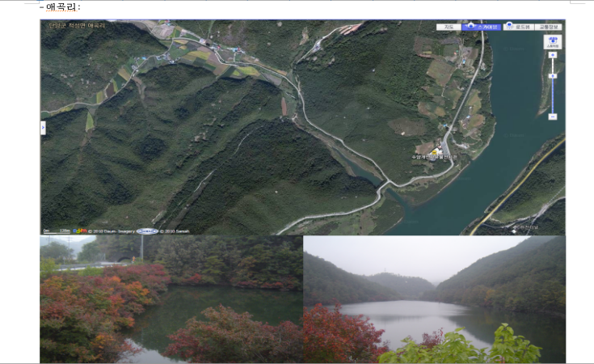Expand the left side panel arrow

pyautogui.click(x=43, y=128)
